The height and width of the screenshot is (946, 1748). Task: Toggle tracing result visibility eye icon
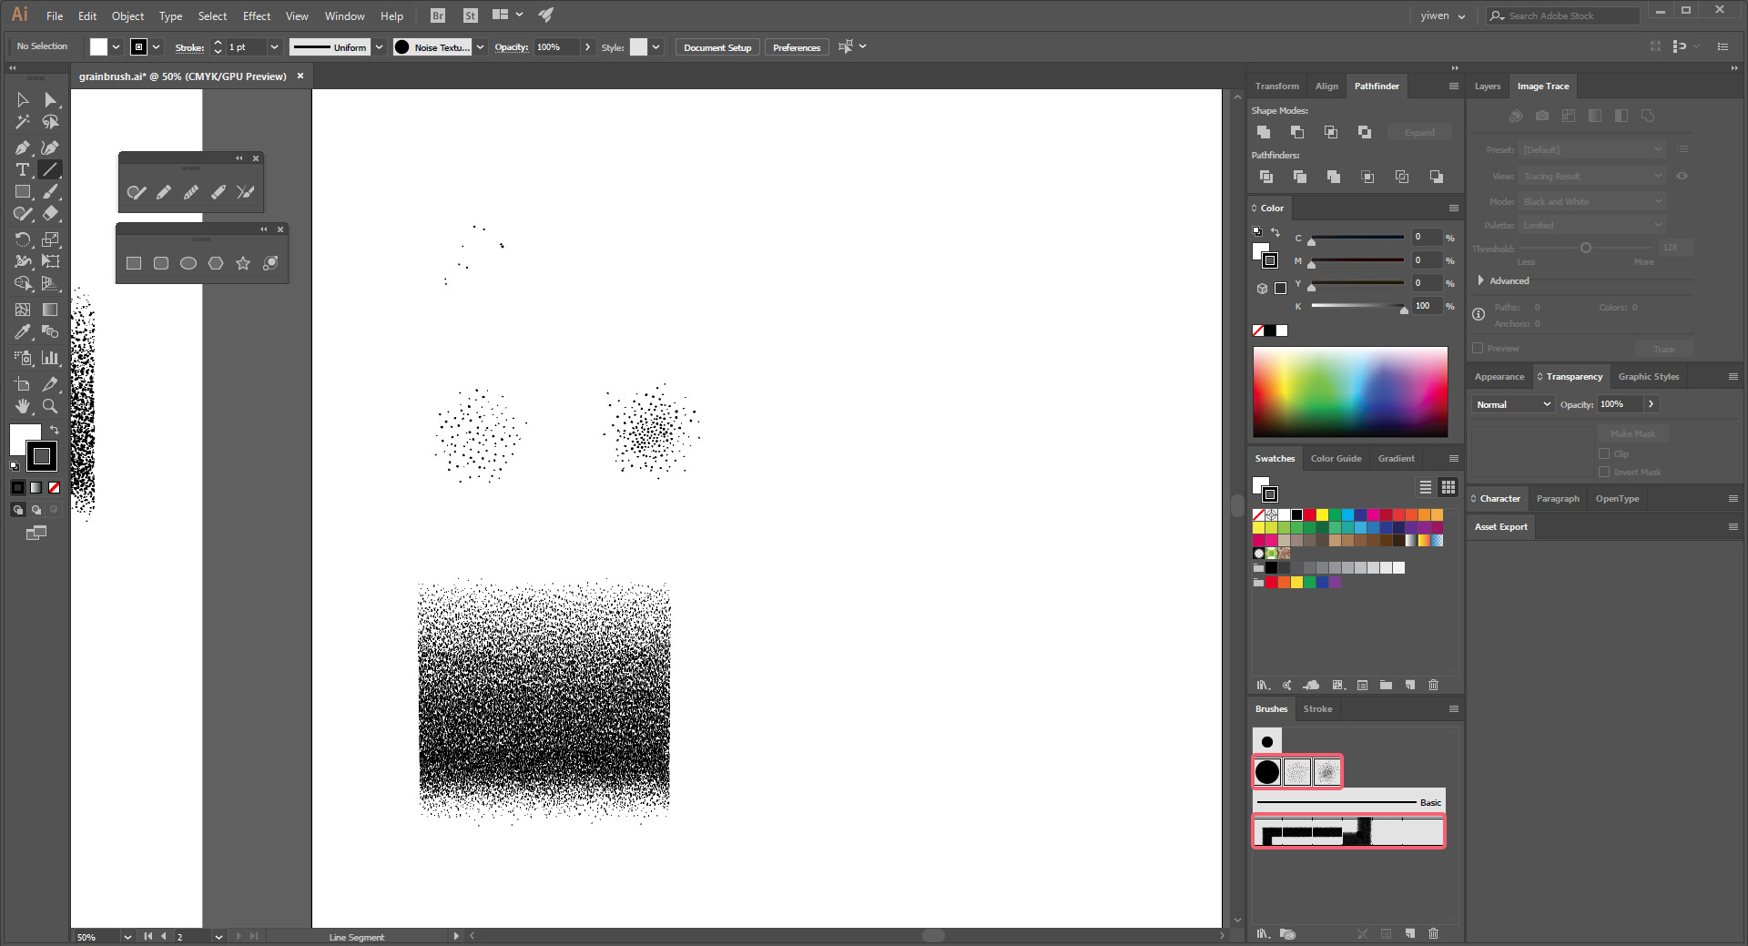[x=1682, y=176]
